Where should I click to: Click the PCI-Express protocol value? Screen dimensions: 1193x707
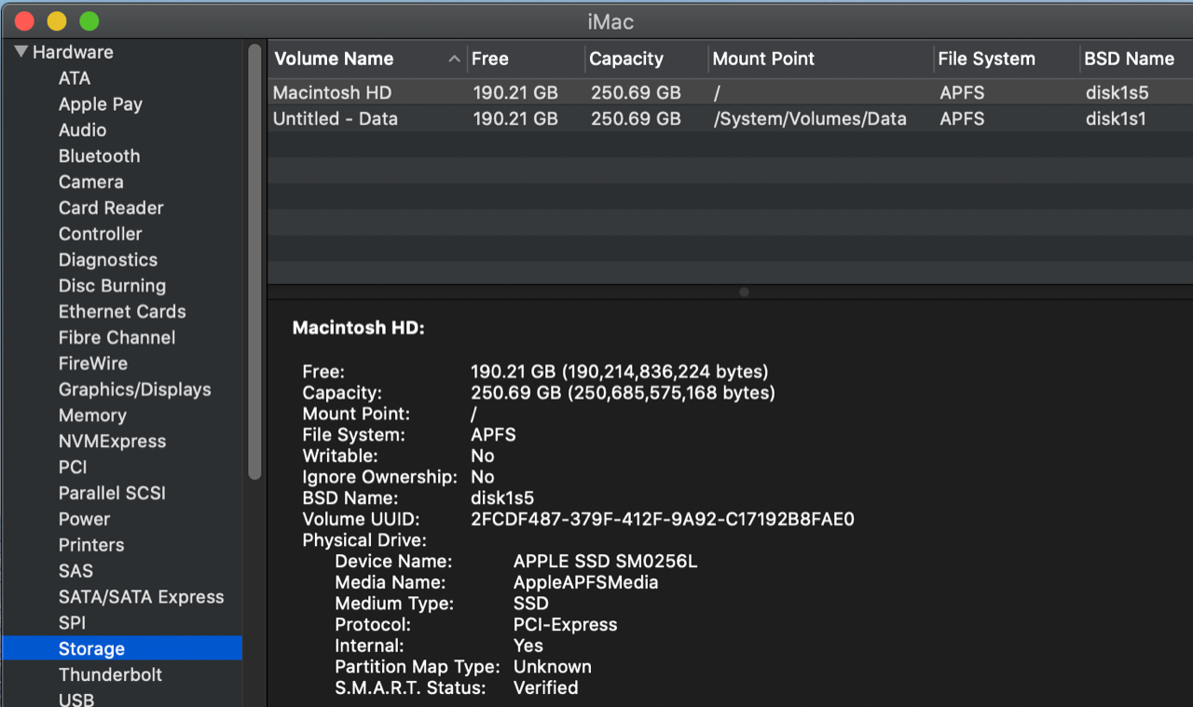click(565, 625)
